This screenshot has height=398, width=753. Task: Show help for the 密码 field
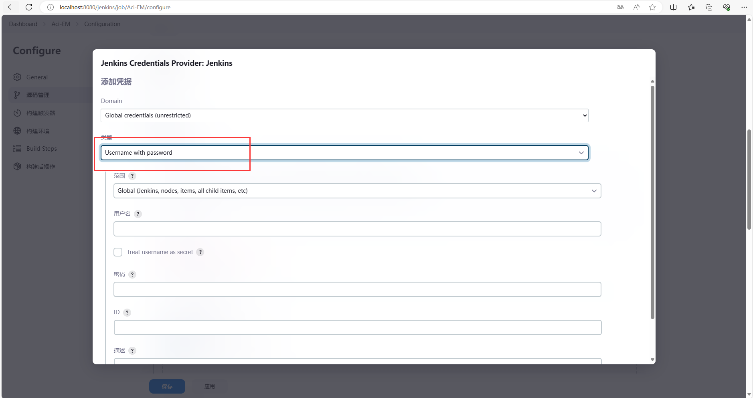click(132, 275)
